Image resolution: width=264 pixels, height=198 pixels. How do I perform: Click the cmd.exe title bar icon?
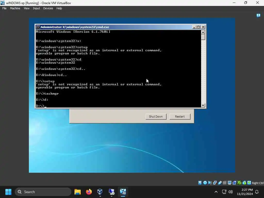(38, 27)
